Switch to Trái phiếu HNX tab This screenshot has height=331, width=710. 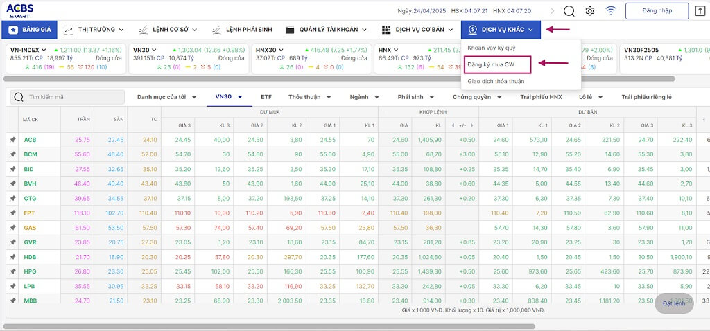(541, 97)
